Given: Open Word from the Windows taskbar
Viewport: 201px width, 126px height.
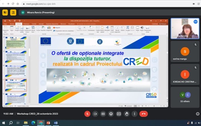Looking at the screenshot, I should [55, 123].
